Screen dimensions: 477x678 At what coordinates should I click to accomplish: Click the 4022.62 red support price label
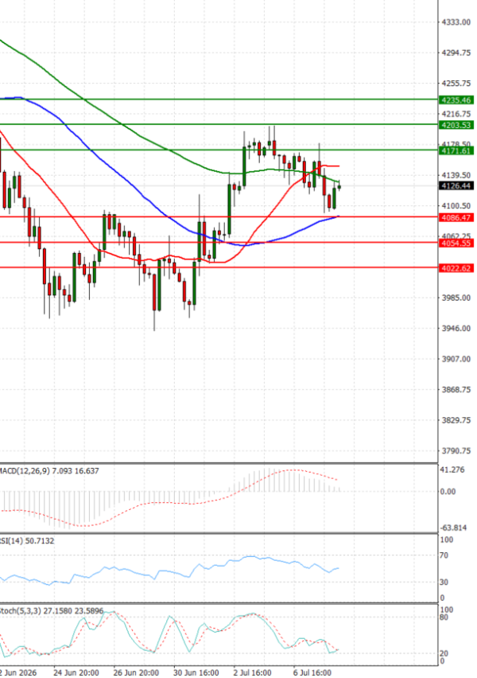pyautogui.click(x=456, y=268)
